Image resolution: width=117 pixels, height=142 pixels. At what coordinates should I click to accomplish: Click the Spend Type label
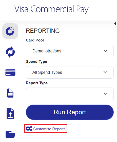[x=36, y=62]
